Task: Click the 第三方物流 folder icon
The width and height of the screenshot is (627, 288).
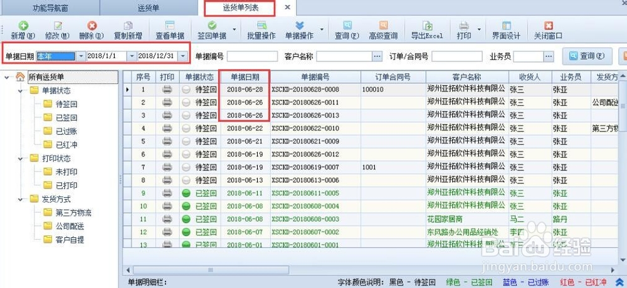Action: [48, 212]
